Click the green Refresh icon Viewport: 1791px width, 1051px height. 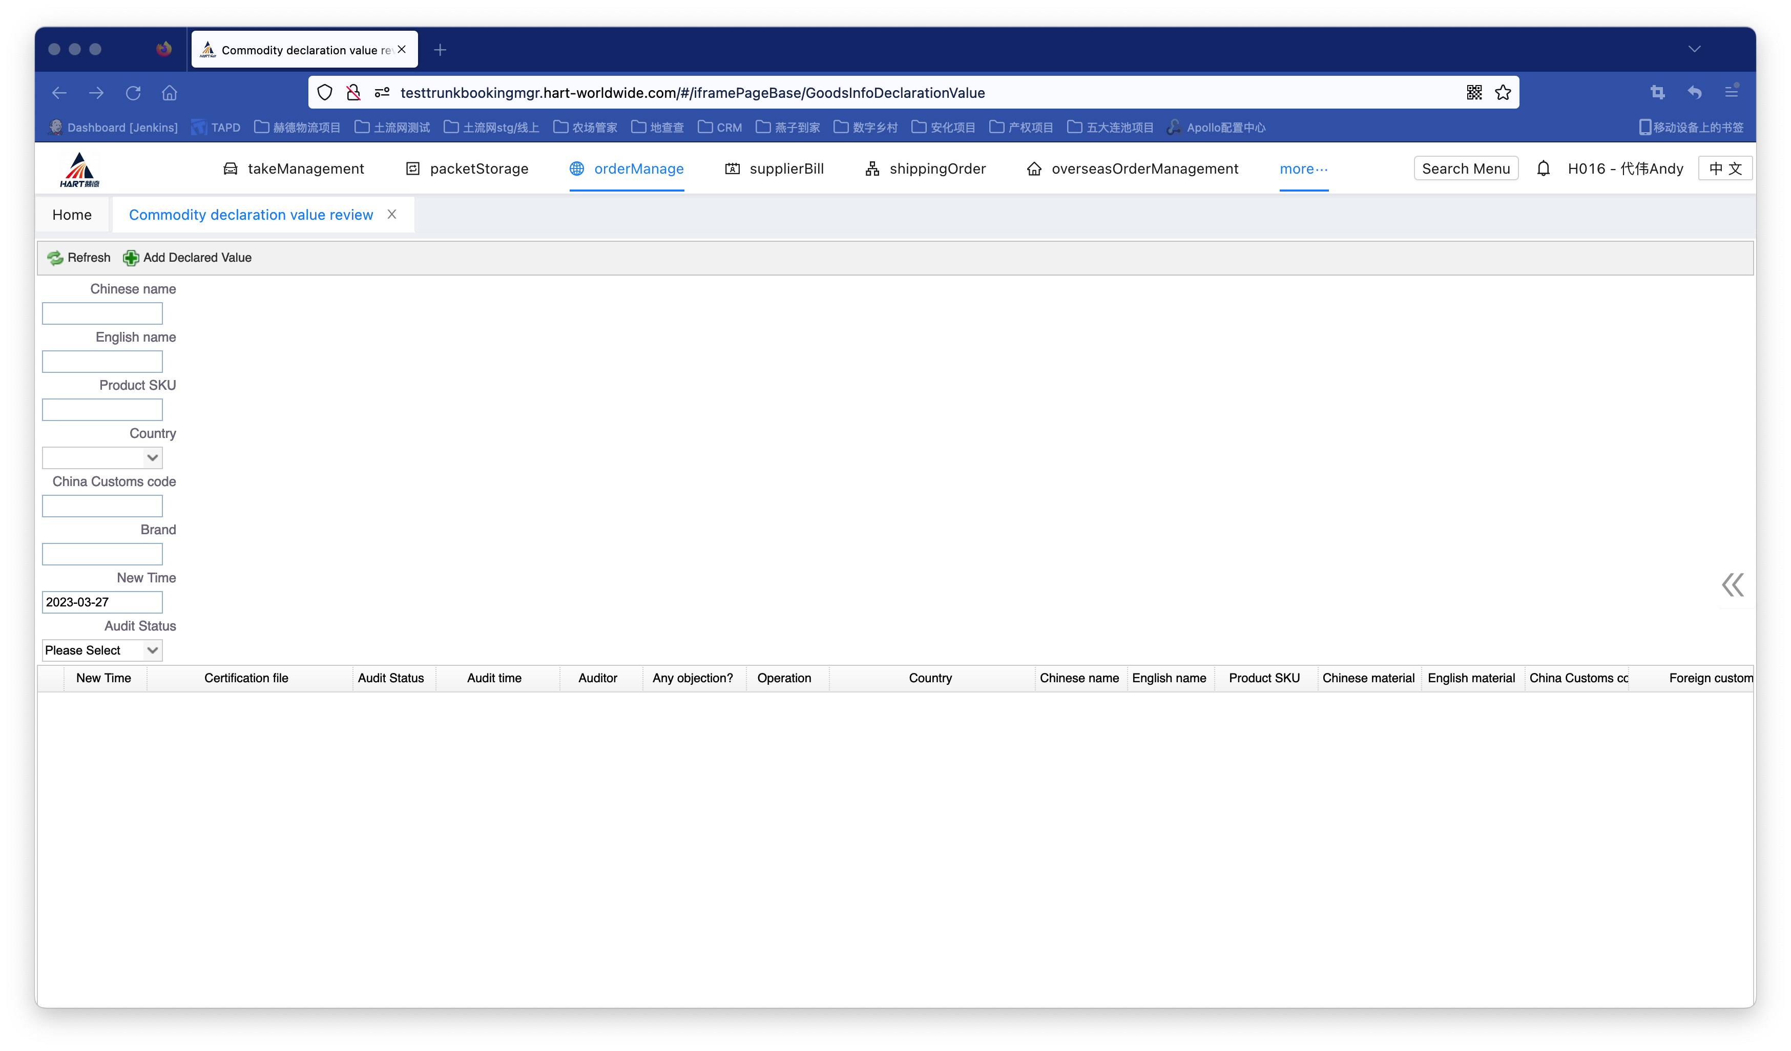click(55, 258)
